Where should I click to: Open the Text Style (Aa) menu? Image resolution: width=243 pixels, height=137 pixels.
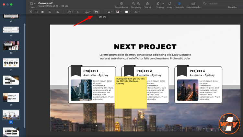pos(137,12)
